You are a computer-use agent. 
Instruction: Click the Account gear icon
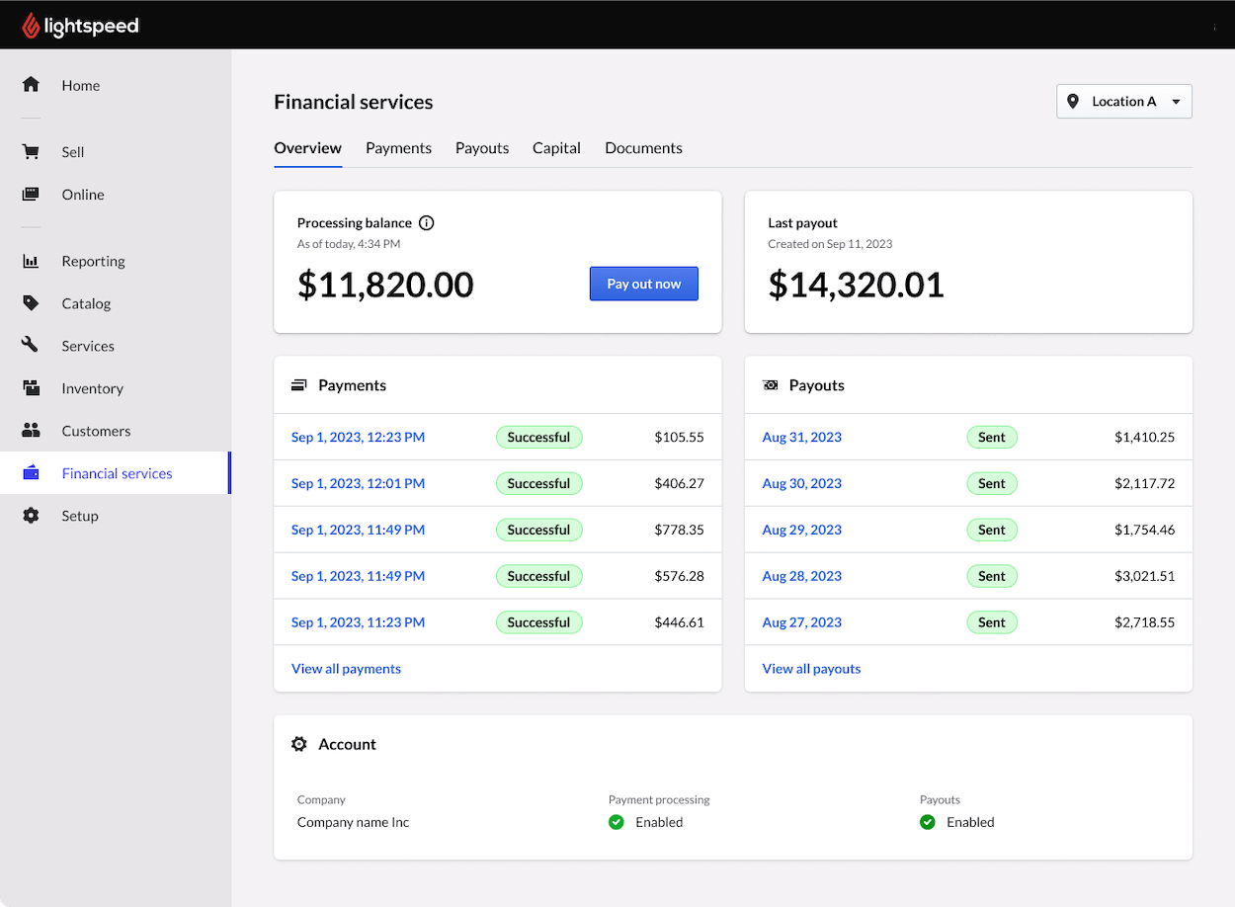(x=299, y=743)
